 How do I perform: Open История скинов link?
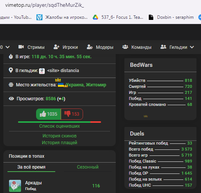click(59, 136)
